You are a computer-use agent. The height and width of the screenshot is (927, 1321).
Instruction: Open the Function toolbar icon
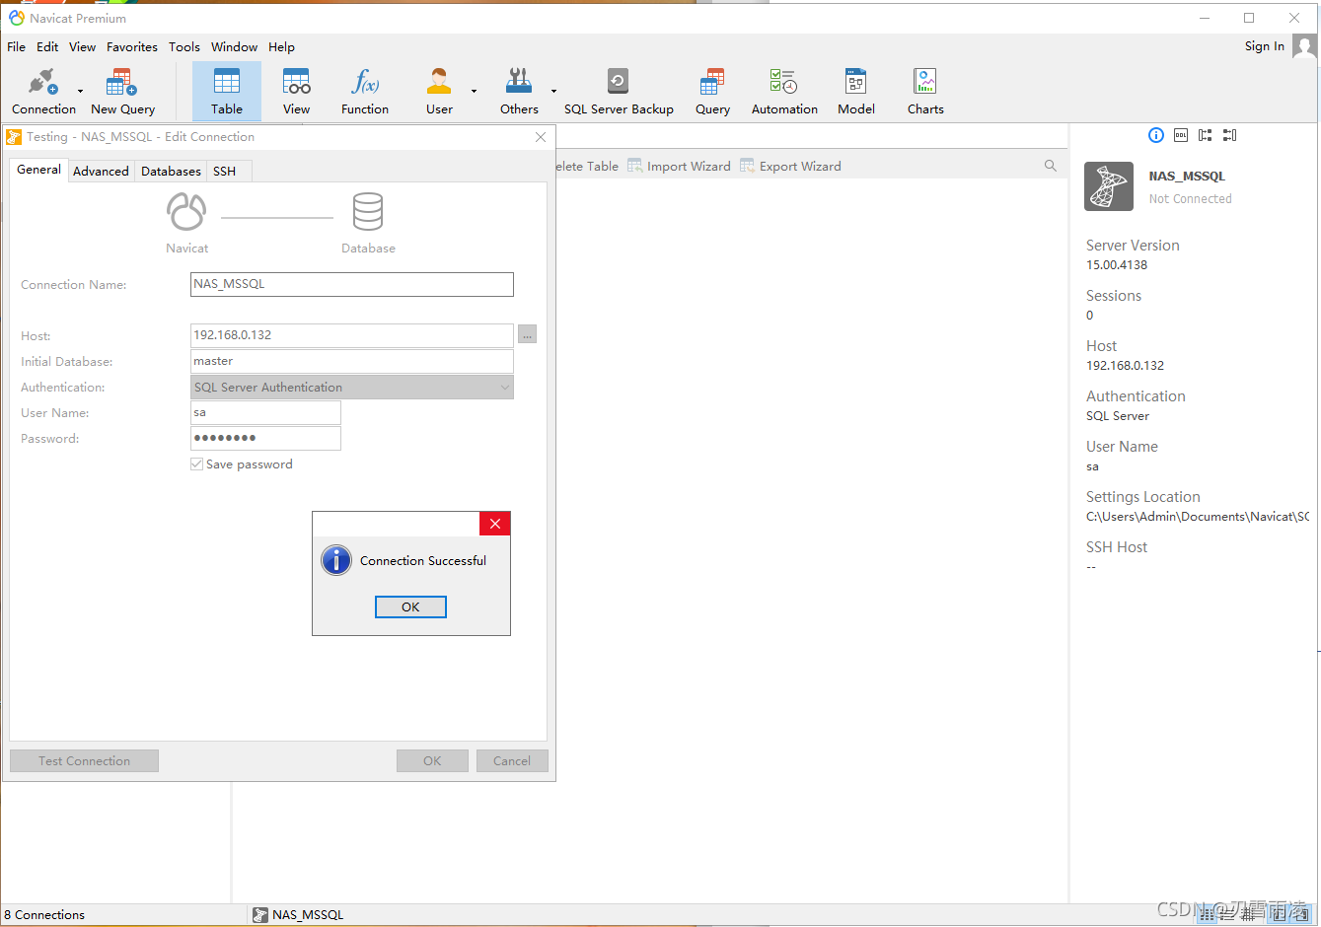tap(365, 92)
